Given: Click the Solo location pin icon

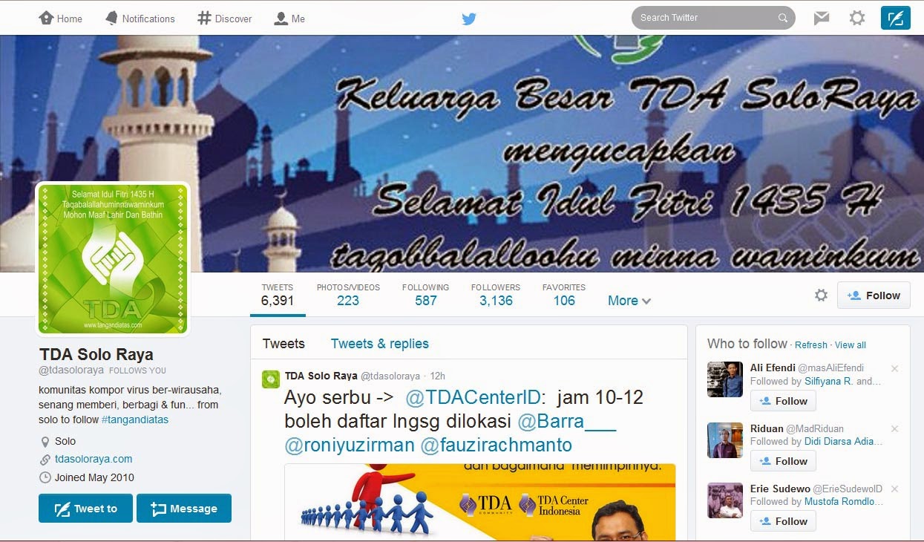Looking at the screenshot, I should point(45,442).
